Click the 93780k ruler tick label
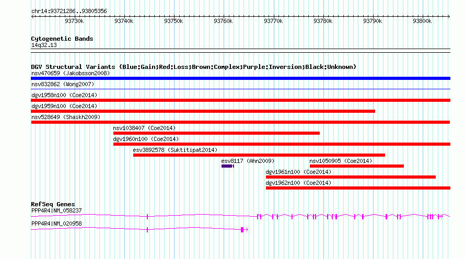The width and height of the screenshot is (465, 259). (323, 21)
